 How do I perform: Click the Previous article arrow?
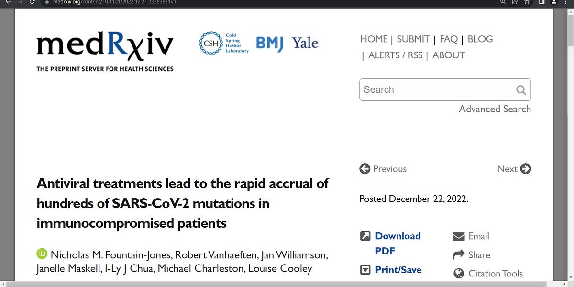[x=364, y=168]
